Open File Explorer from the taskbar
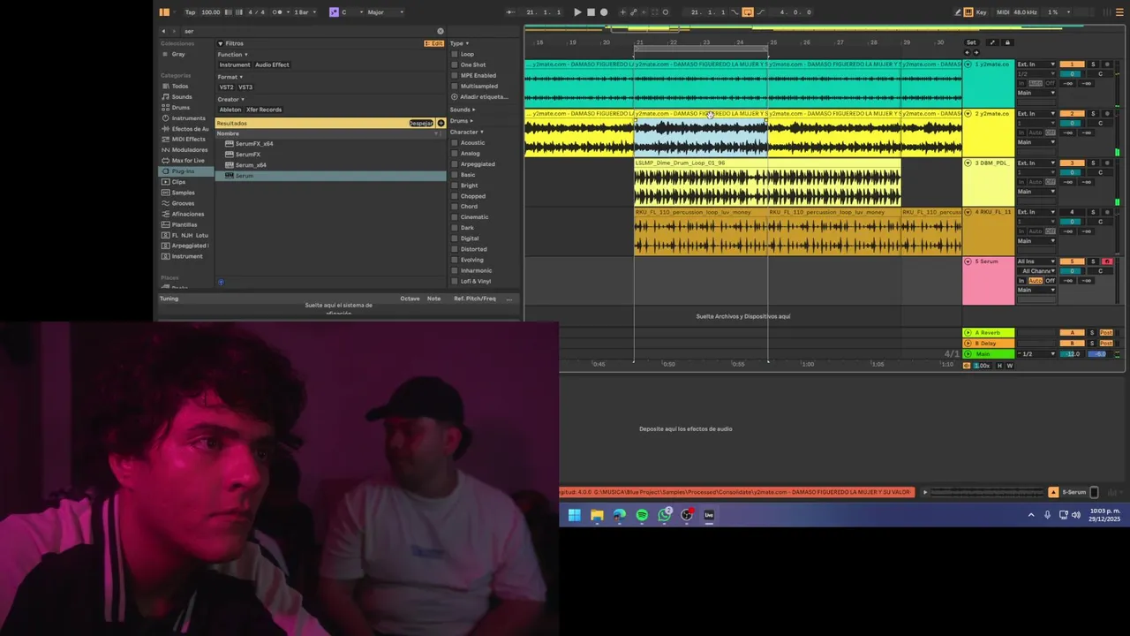The height and width of the screenshot is (636, 1130). click(x=597, y=515)
